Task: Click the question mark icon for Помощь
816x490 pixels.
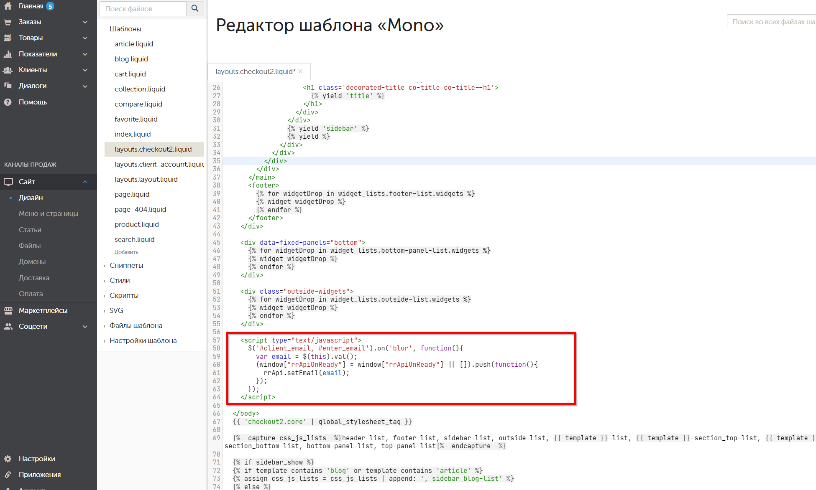Action: (8, 102)
